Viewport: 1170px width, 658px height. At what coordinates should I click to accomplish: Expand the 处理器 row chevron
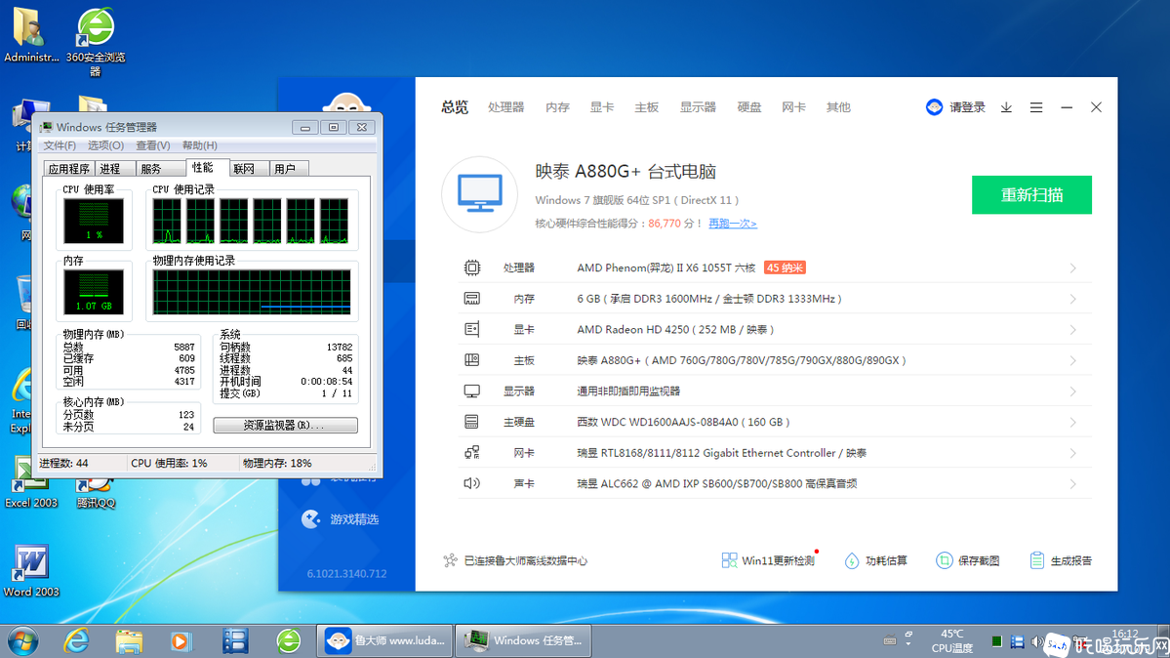[1073, 268]
